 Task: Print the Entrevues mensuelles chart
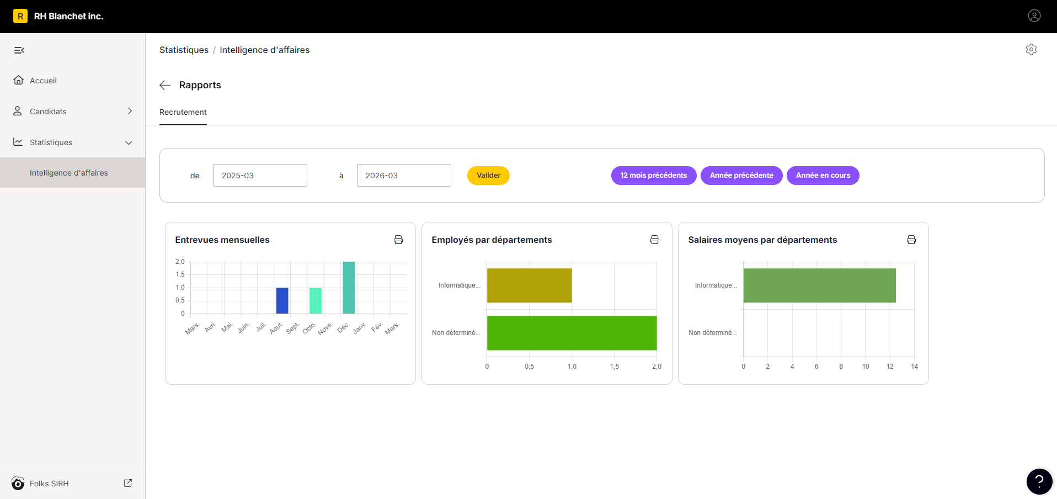[x=398, y=240]
